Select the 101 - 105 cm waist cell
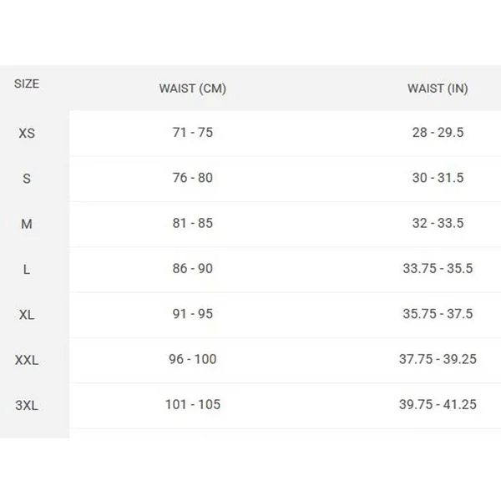Image resolution: width=501 pixels, height=501 pixels. click(x=193, y=404)
